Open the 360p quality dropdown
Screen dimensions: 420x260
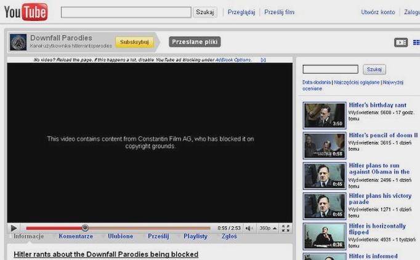tap(268, 228)
